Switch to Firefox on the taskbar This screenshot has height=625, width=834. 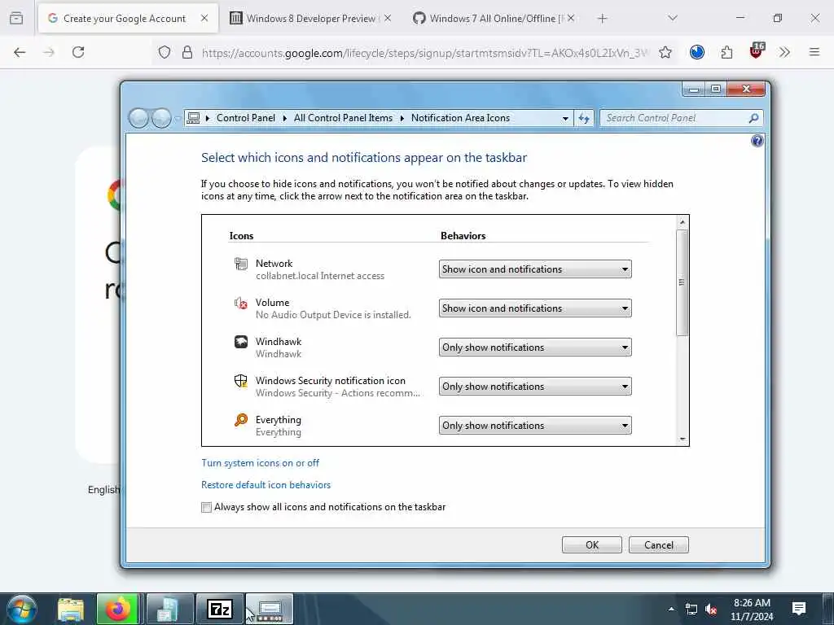pos(117,610)
